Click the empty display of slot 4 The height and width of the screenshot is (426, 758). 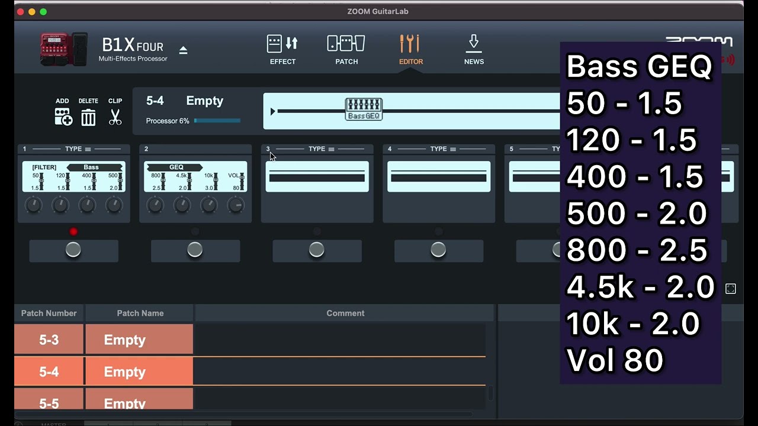tap(439, 177)
